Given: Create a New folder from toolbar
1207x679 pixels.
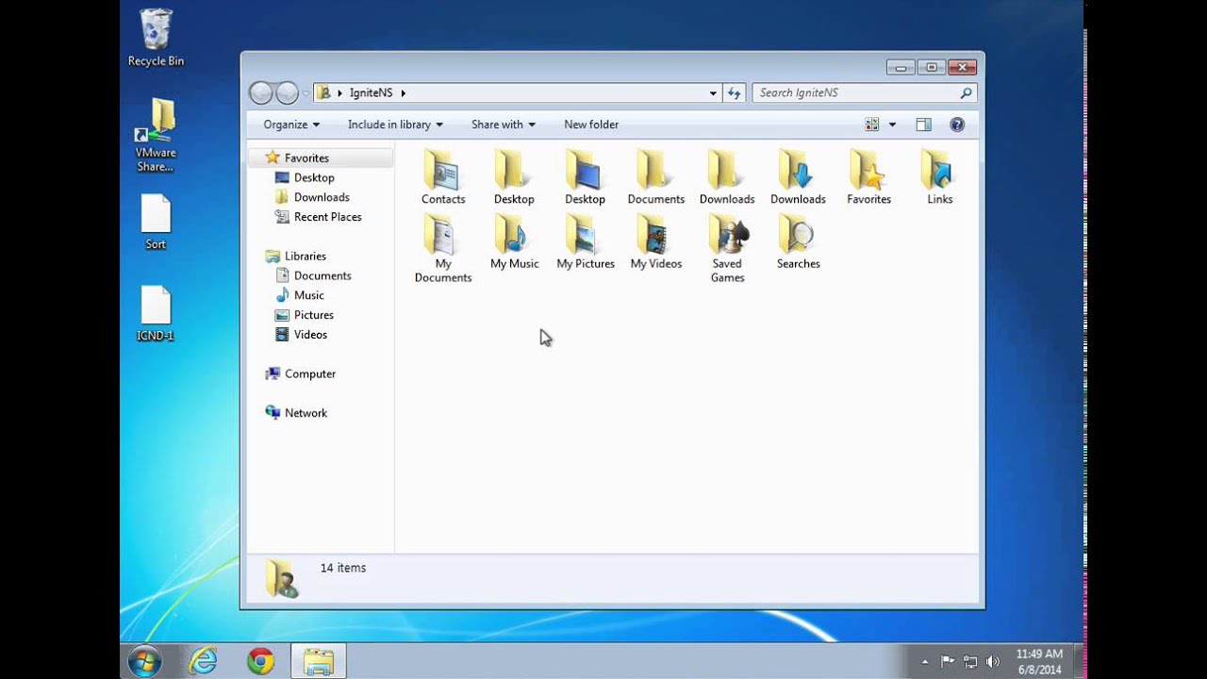Looking at the screenshot, I should point(591,124).
